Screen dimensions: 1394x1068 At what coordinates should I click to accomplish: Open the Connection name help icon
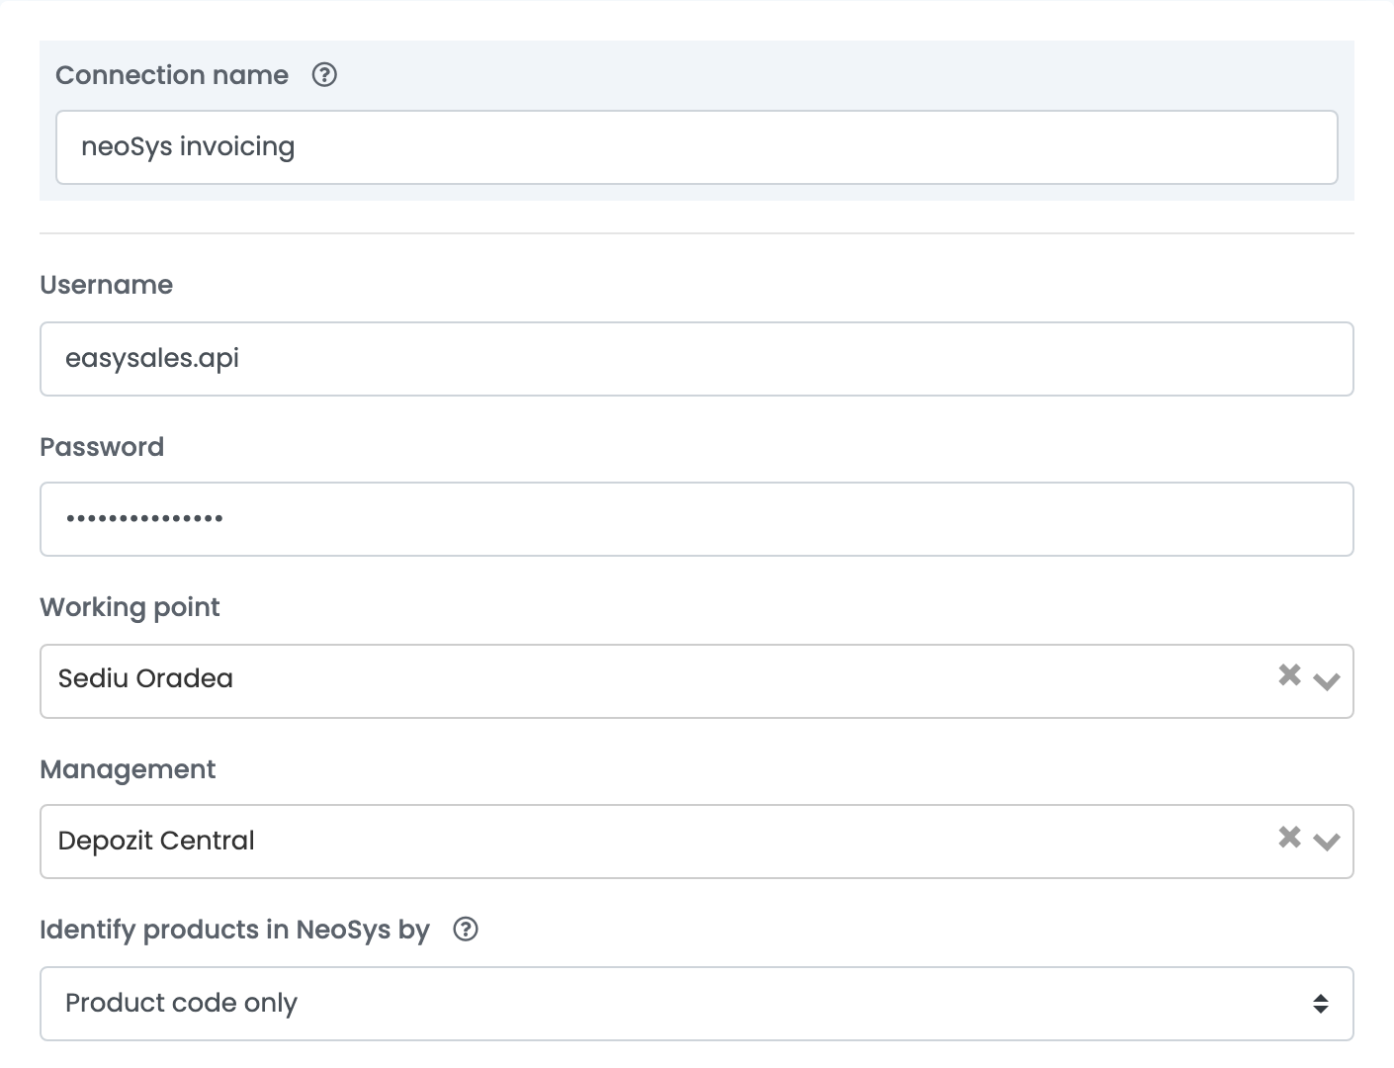pyautogui.click(x=324, y=75)
